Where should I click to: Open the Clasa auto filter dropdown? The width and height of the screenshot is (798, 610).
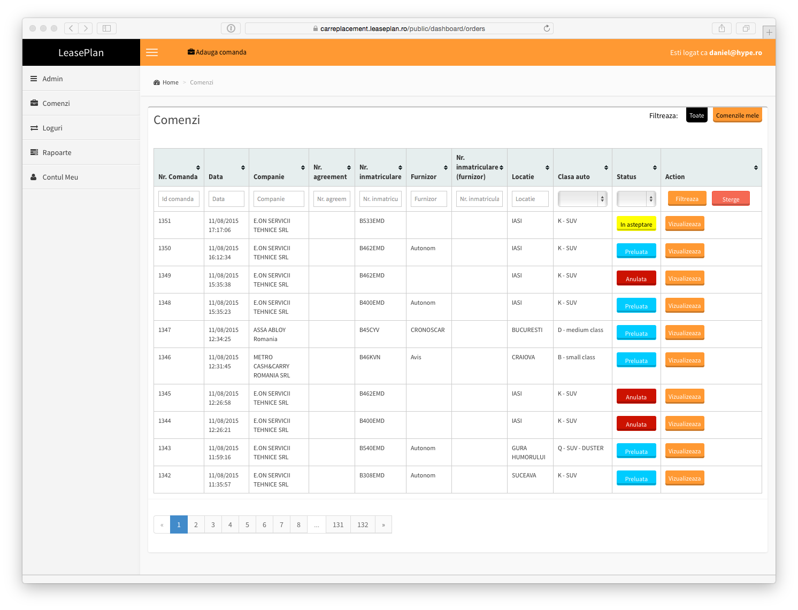582,199
